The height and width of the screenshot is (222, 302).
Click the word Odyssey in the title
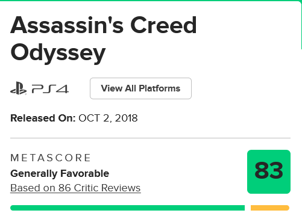(58, 54)
